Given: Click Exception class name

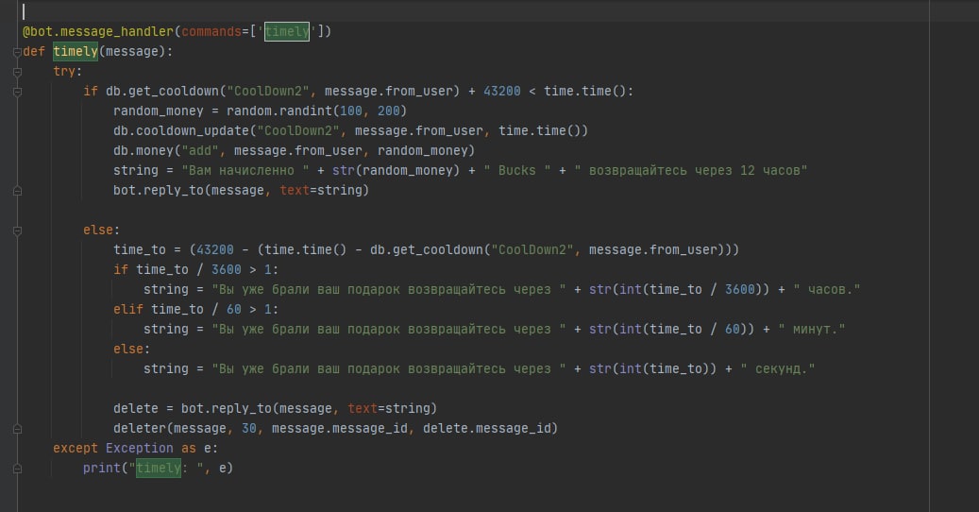Looking at the screenshot, I should click(139, 449).
